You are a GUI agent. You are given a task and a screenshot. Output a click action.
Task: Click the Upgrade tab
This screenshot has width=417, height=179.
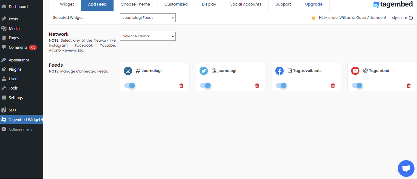tap(314, 4)
